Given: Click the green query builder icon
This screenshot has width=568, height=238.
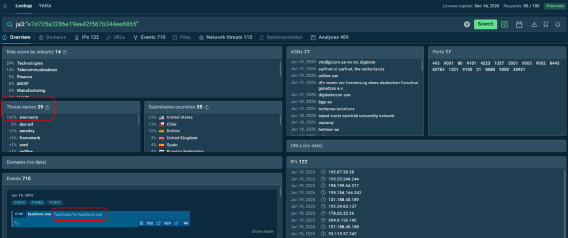Looking at the screenshot, I should 504,24.
